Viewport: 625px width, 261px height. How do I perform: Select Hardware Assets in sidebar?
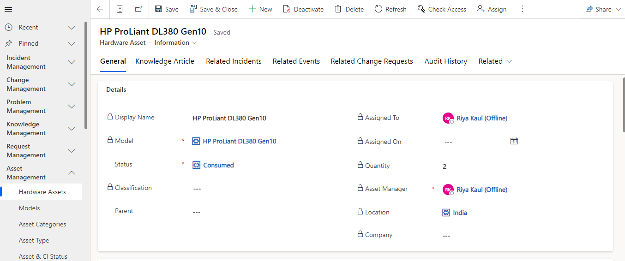click(x=42, y=192)
